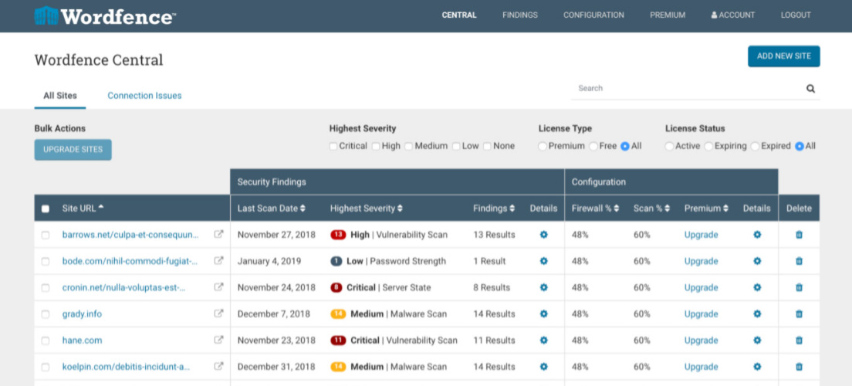Log out via the Logout link
The height and width of the screenshot is (386, 852).
point(796,15)
